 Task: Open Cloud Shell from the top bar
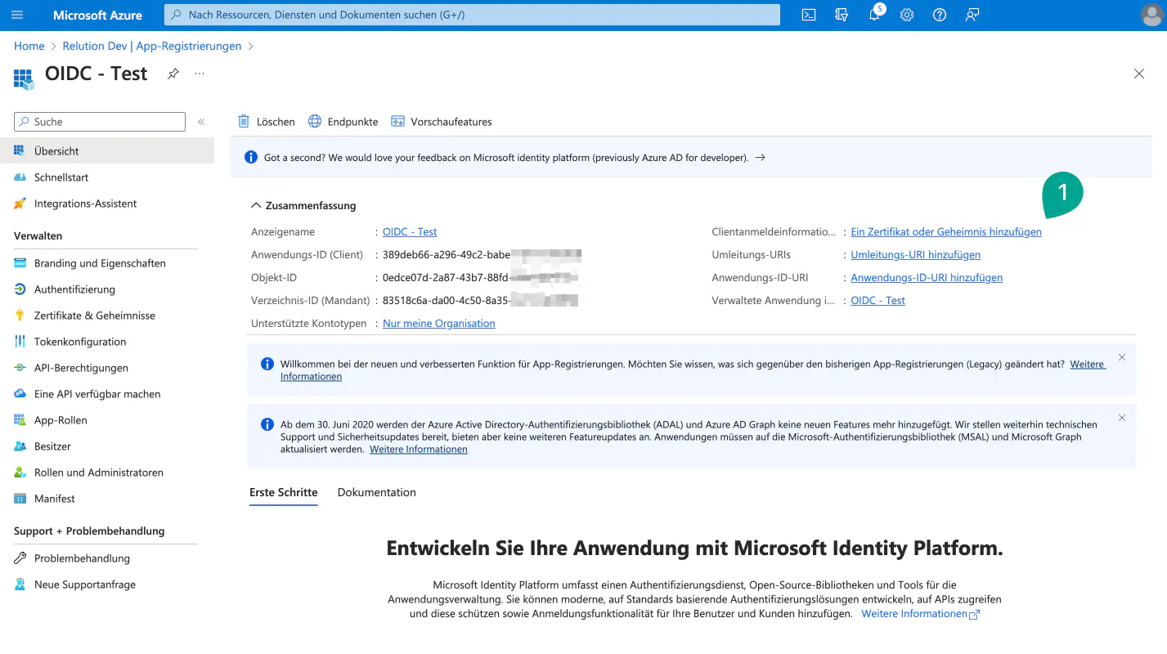808,15
